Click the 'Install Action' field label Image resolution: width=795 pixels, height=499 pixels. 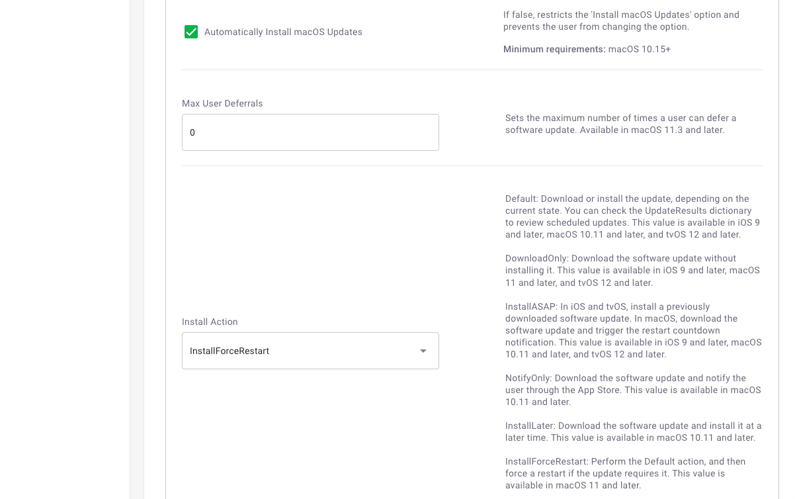[x=210, y=322]
